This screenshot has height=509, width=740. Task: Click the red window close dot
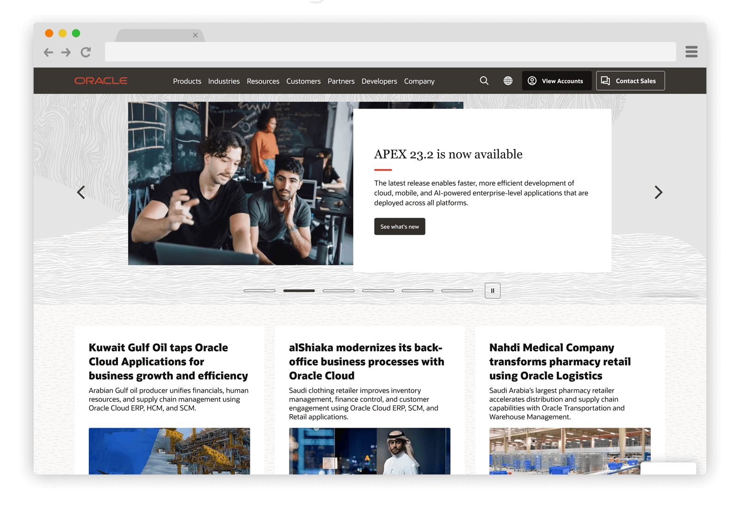pyautogui.click(x=49, y=33)
